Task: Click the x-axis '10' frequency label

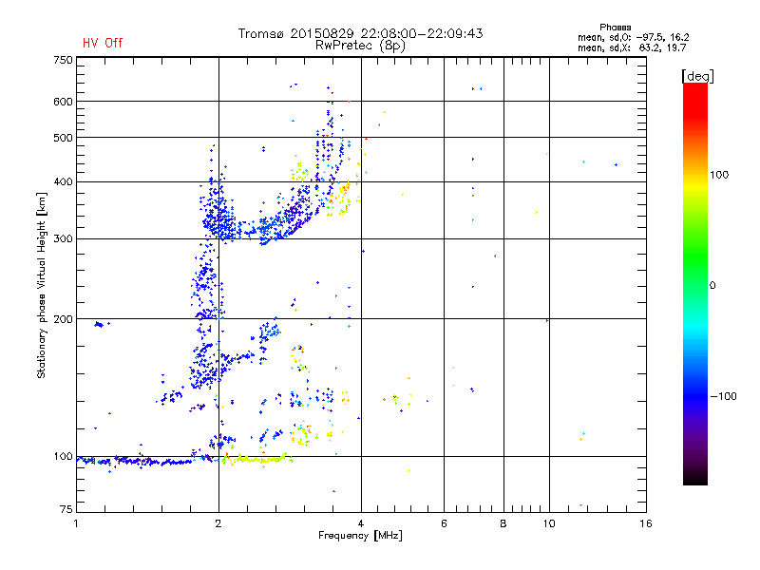Action: (549, 523)
